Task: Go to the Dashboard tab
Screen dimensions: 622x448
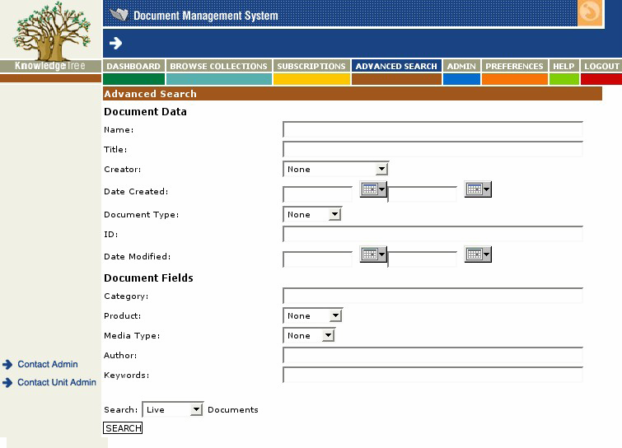Action: tap(133, 66)
